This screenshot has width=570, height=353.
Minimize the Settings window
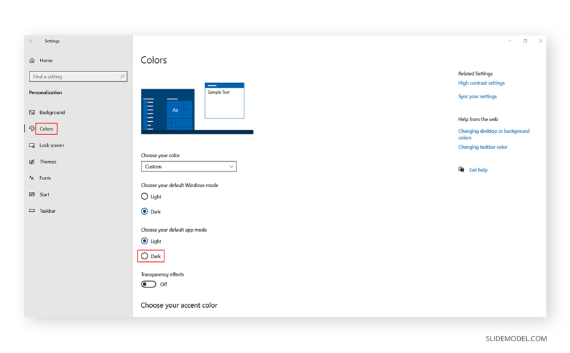click(510, 41)
